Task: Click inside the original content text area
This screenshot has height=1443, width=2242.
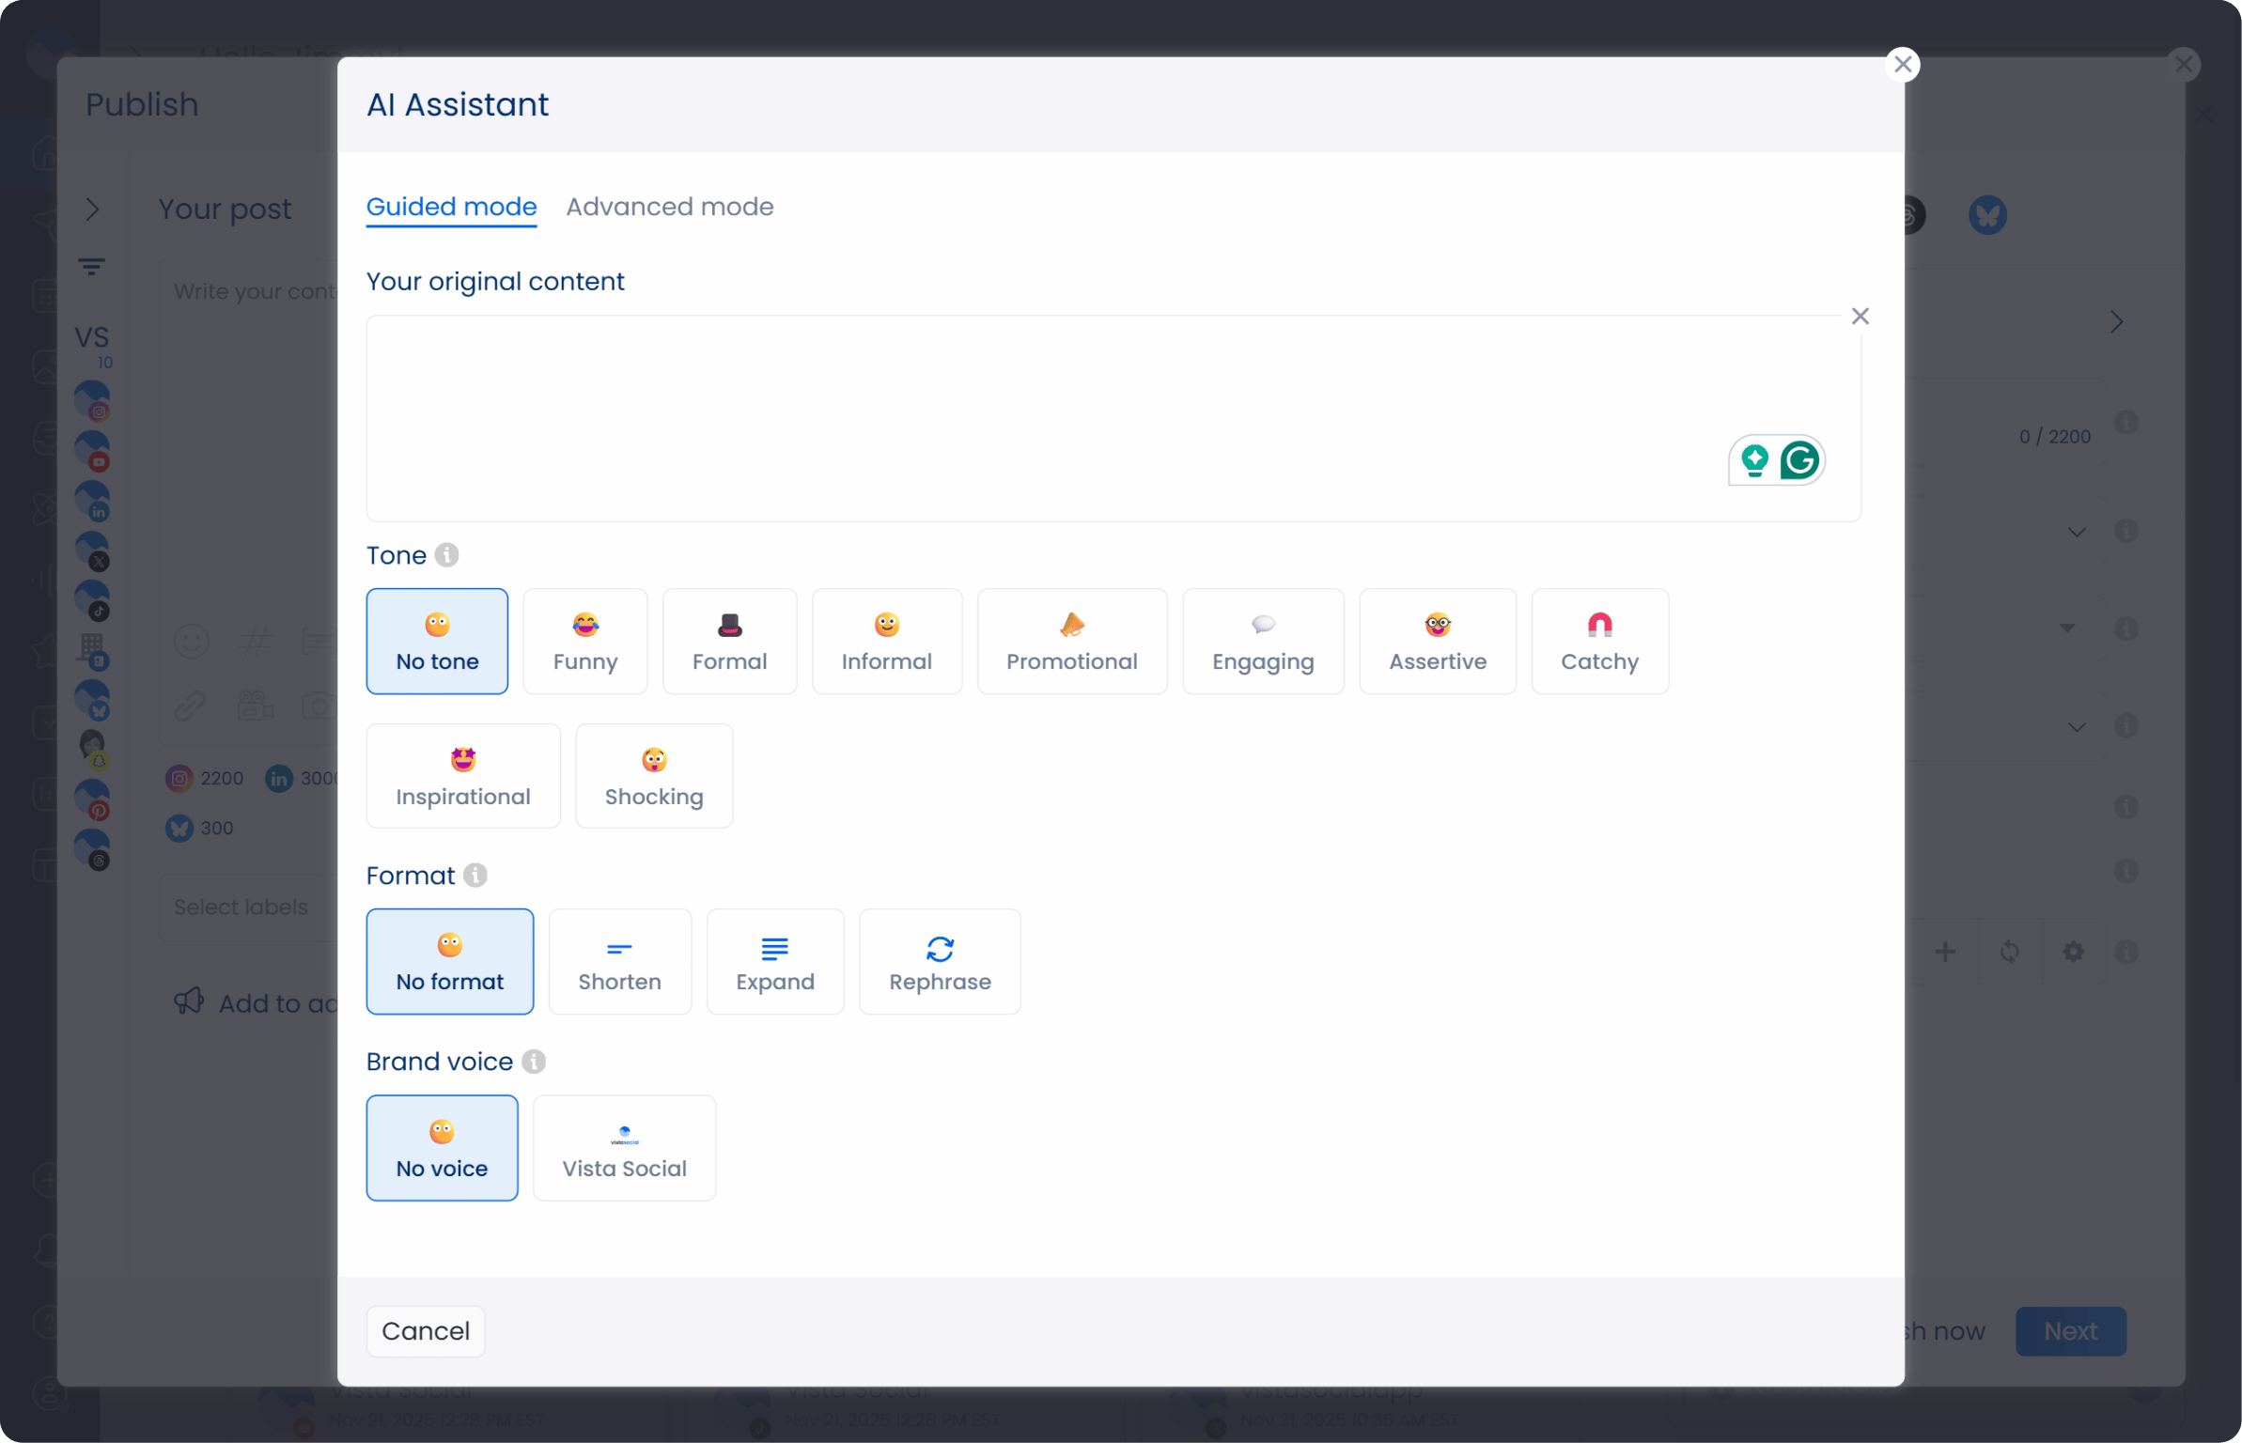Action: 1034,418
